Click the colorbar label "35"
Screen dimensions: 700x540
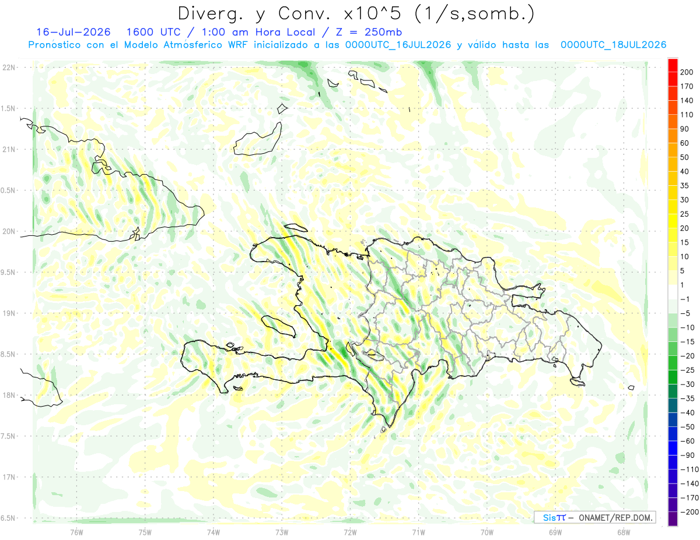coord(685,186)
